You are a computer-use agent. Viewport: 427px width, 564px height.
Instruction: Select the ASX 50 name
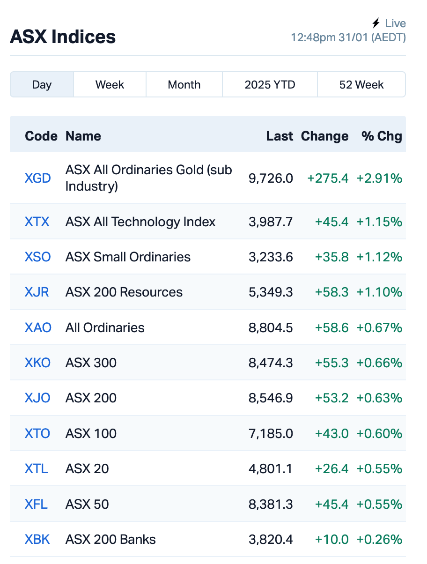point(87,505)
